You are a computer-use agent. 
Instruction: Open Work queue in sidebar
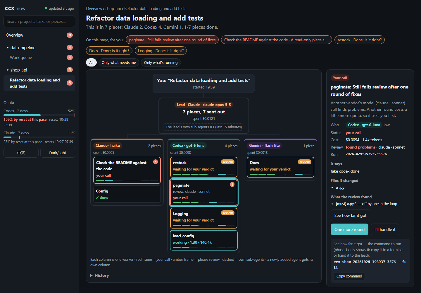pyautogui.click(x=39, y=57)
